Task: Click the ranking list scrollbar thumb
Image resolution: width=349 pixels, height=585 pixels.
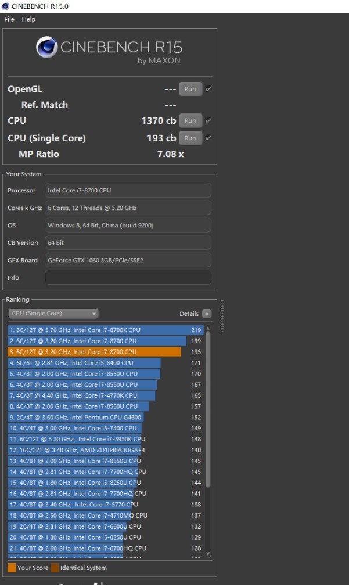Action: pos(208,409)
